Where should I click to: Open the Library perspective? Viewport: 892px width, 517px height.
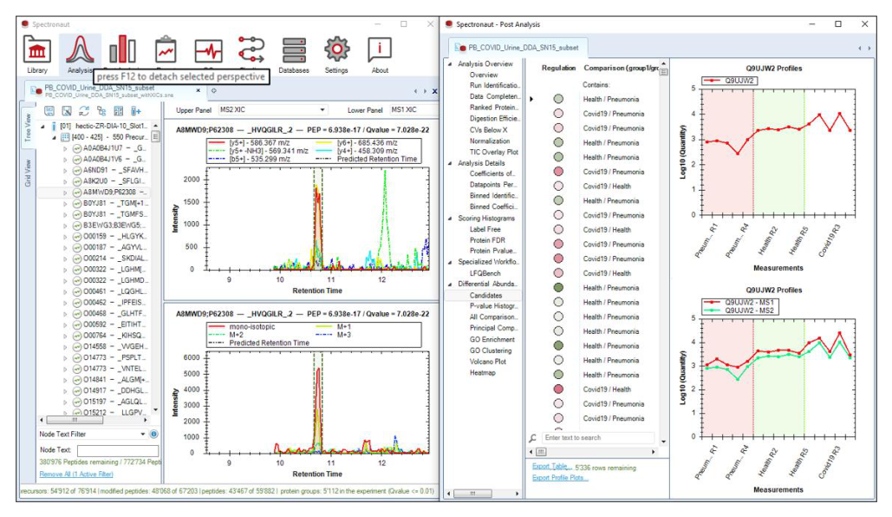coord(37,54)
